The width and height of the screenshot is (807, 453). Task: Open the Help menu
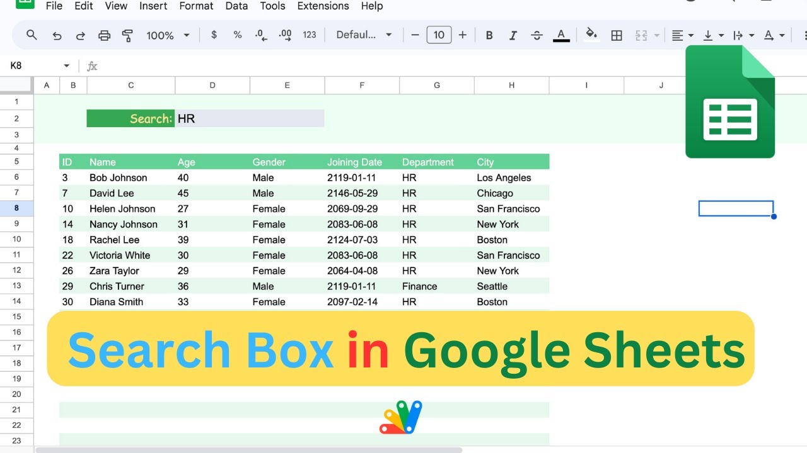(372, 6)
